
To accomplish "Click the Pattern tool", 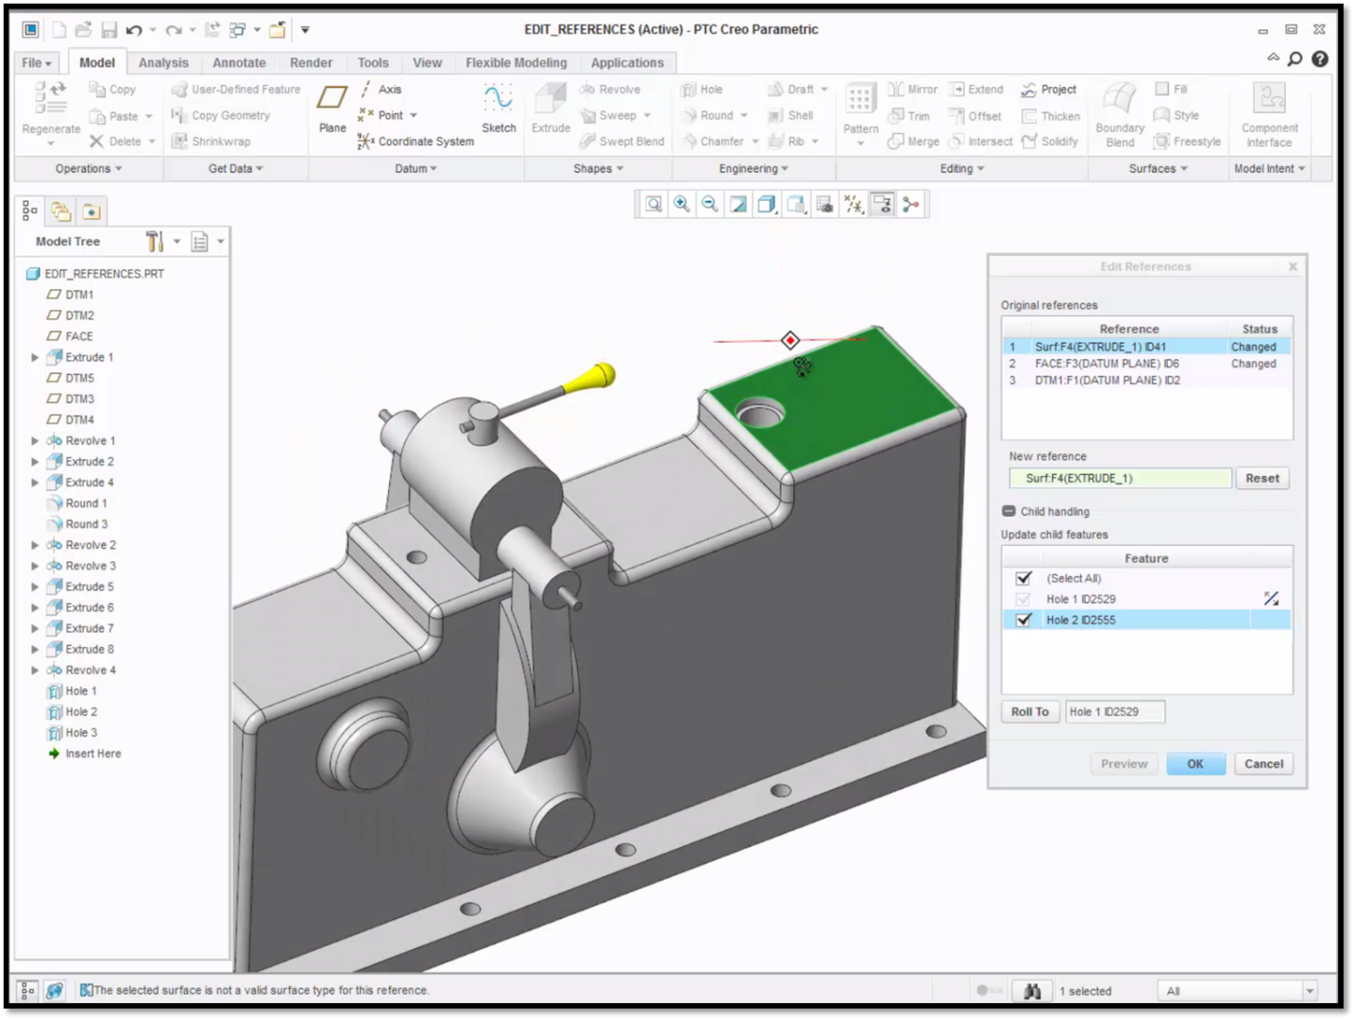I will (860, 113).
